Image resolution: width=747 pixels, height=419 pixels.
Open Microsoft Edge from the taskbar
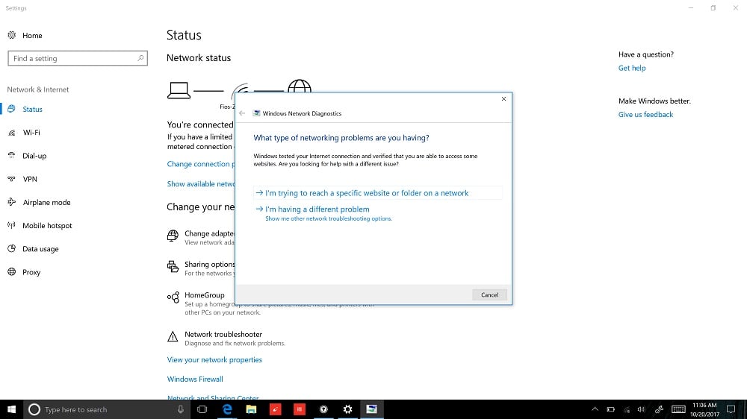point(227,409)
